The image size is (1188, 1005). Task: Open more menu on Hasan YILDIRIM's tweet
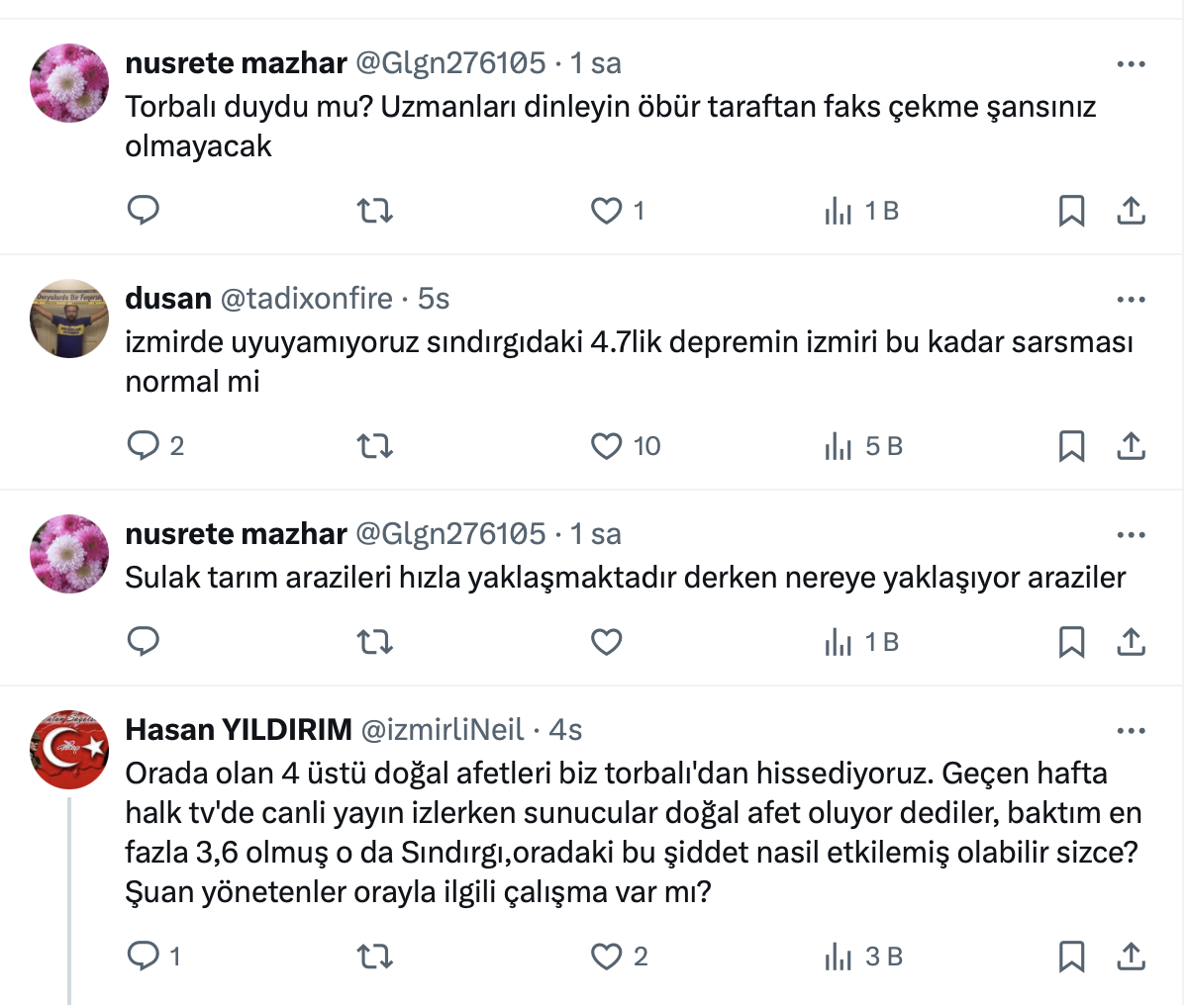coord(1131,731)
